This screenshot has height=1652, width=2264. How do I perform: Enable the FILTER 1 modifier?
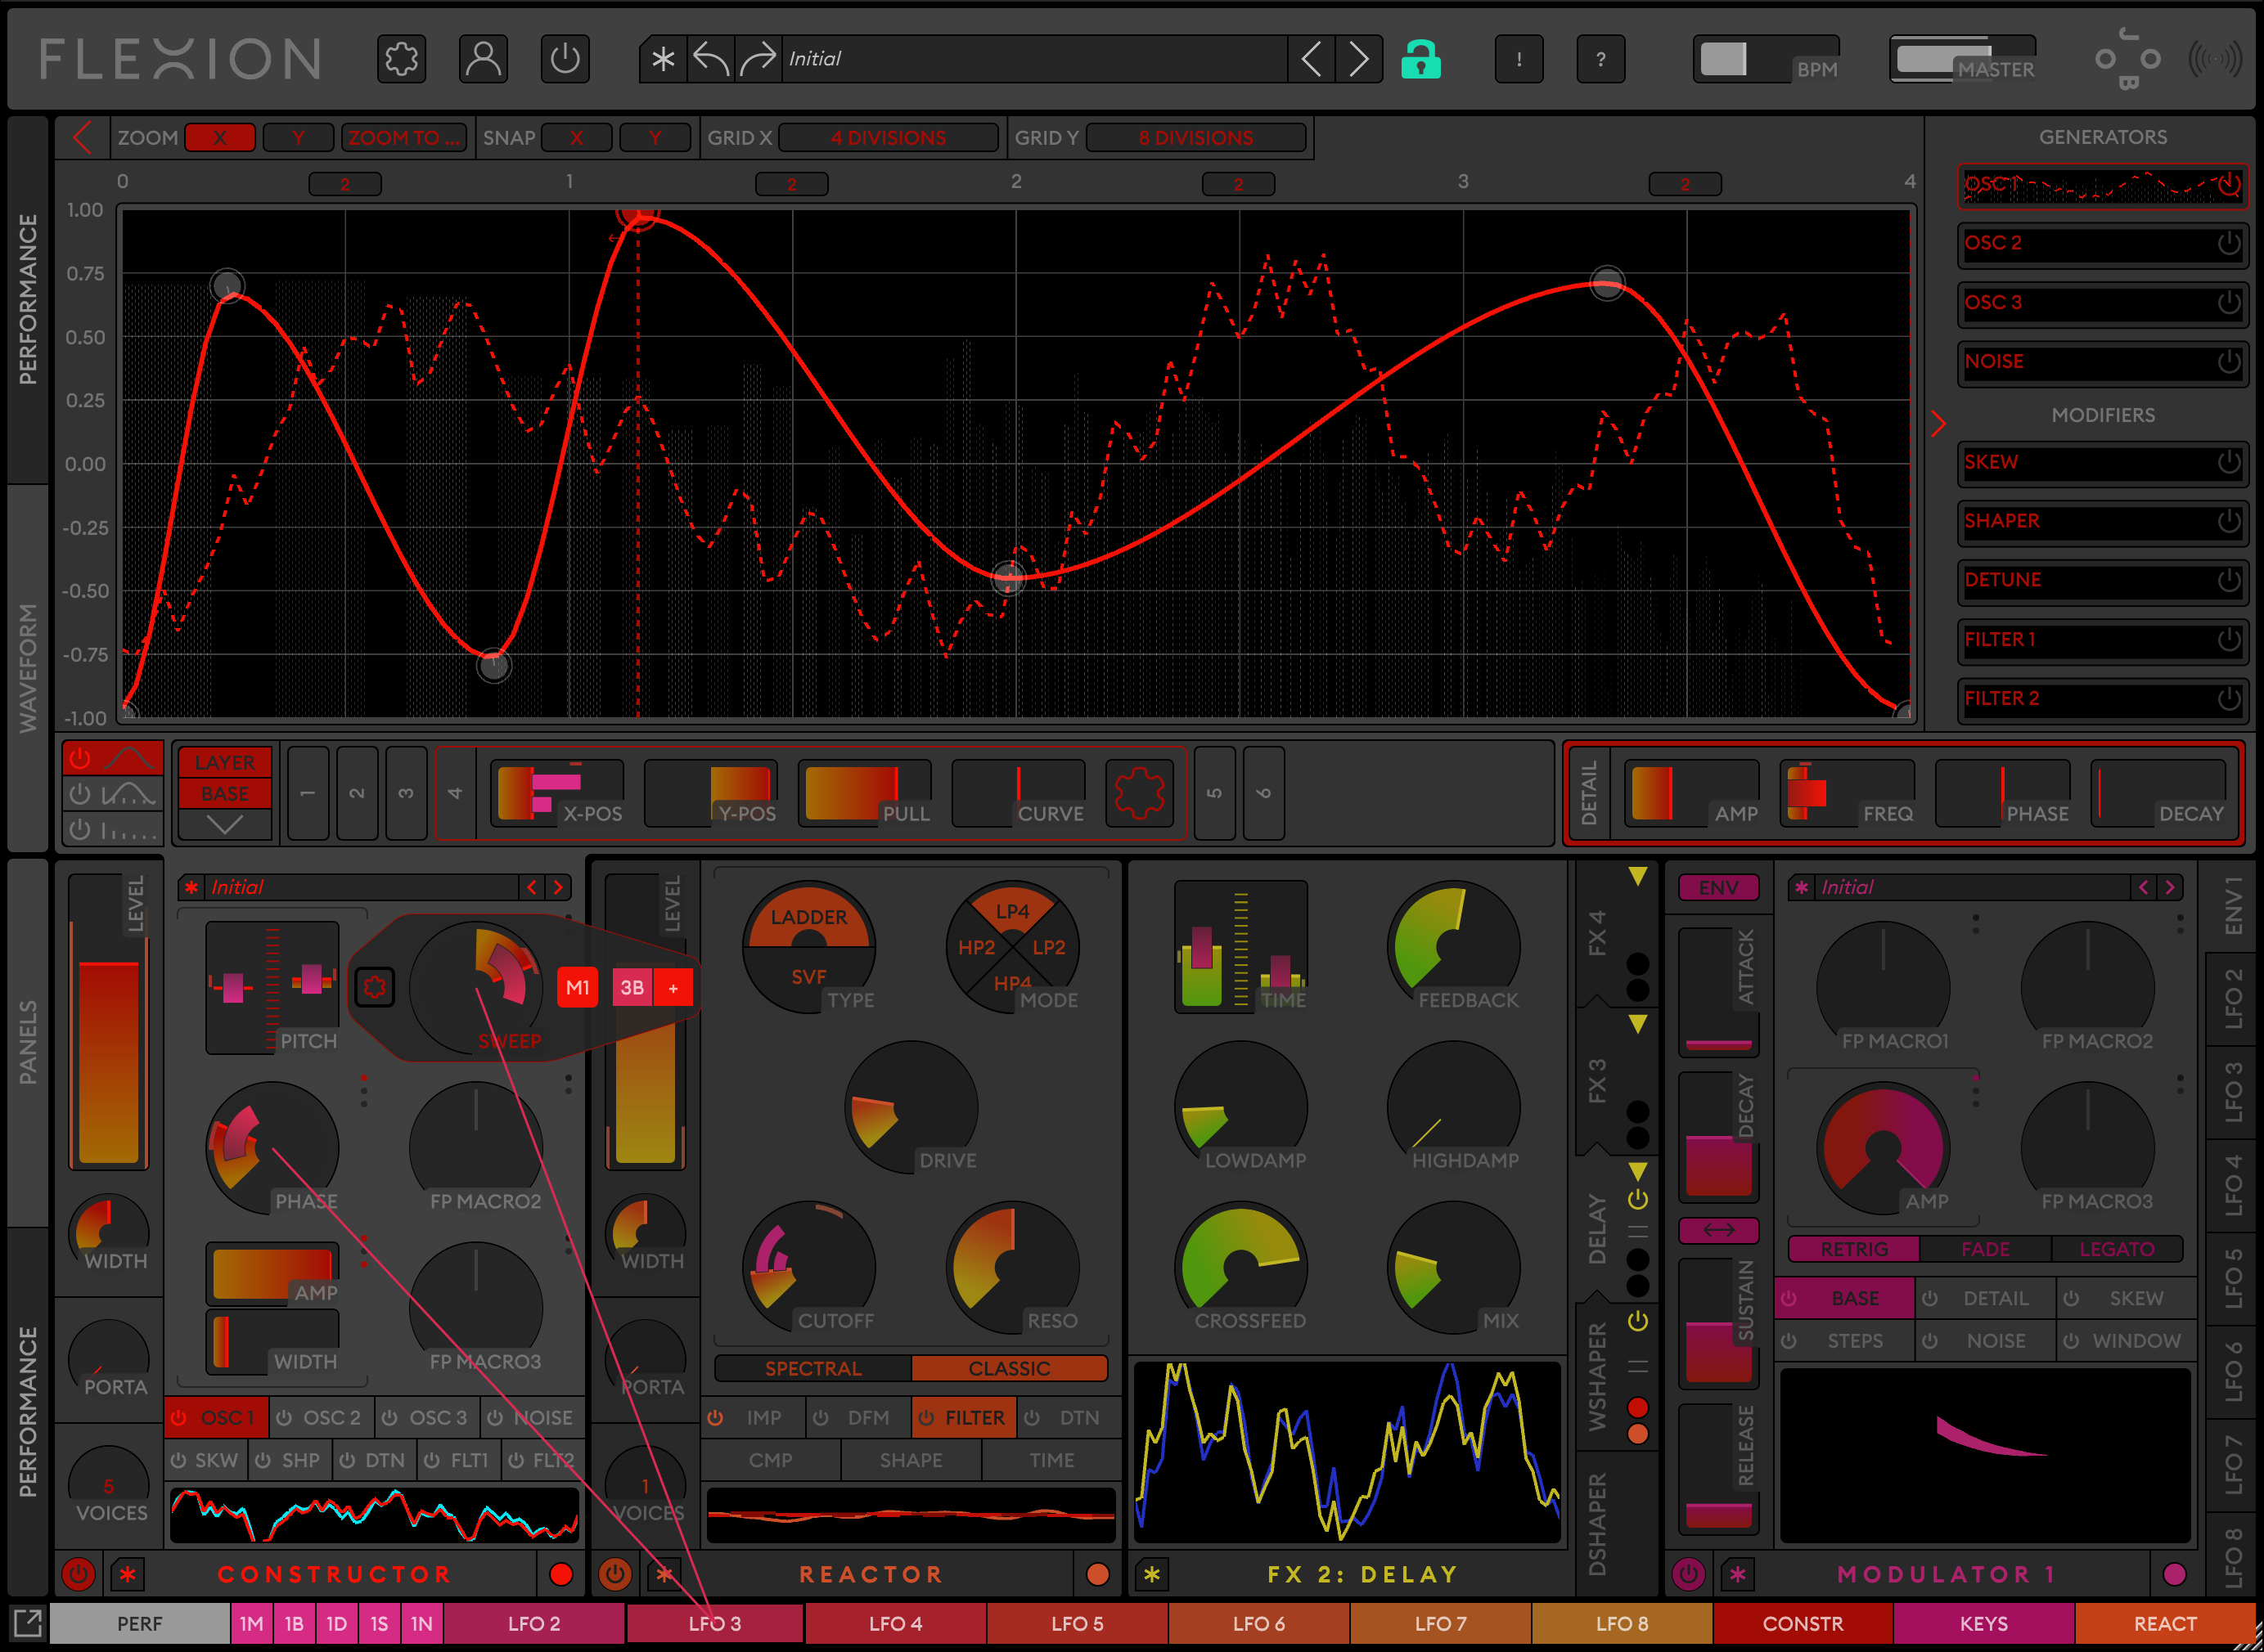click(2228, 639)
